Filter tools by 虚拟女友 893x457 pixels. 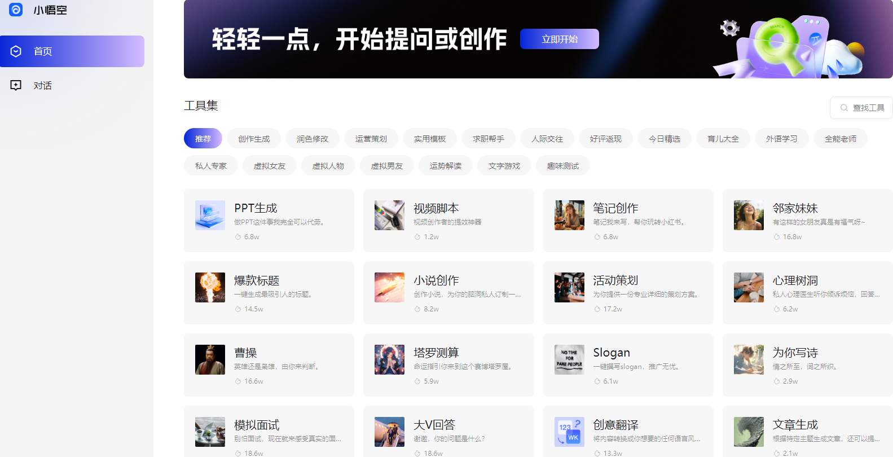click(x=270, y=166)
